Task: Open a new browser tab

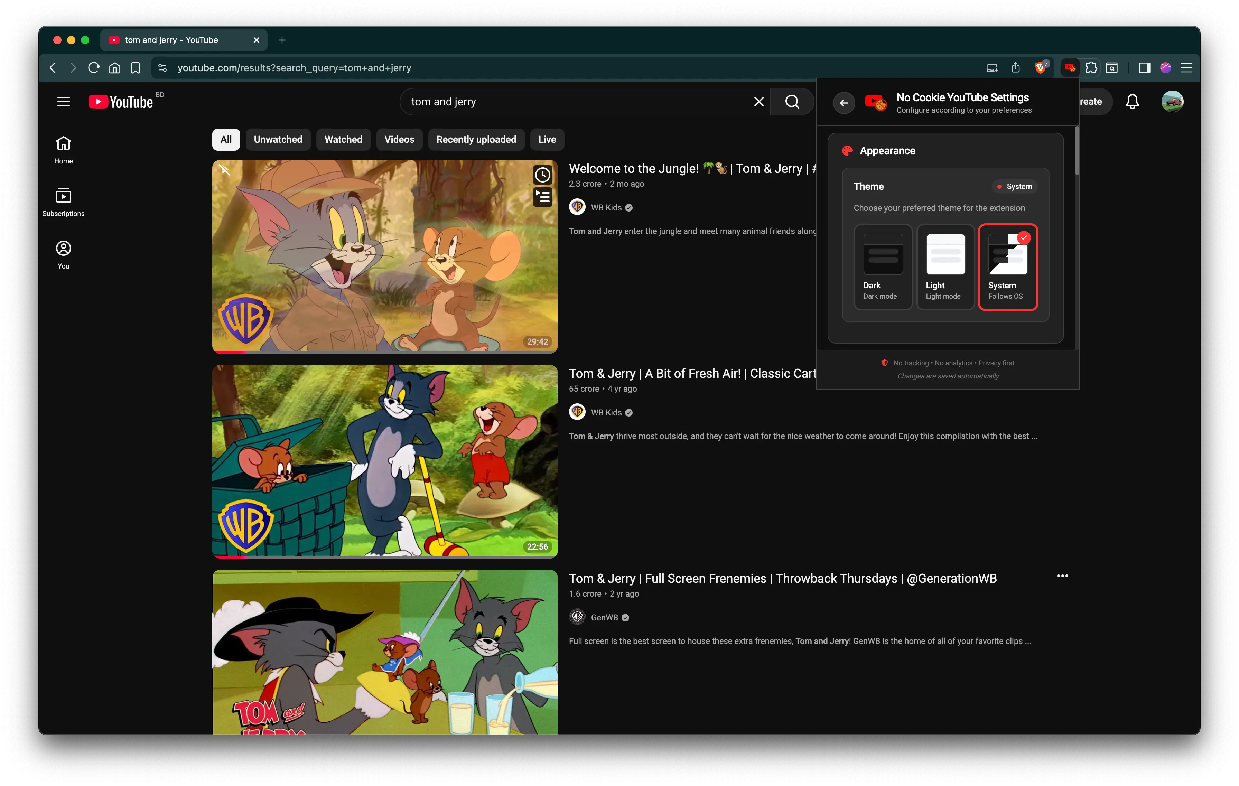Action: (x=282, y=40)
